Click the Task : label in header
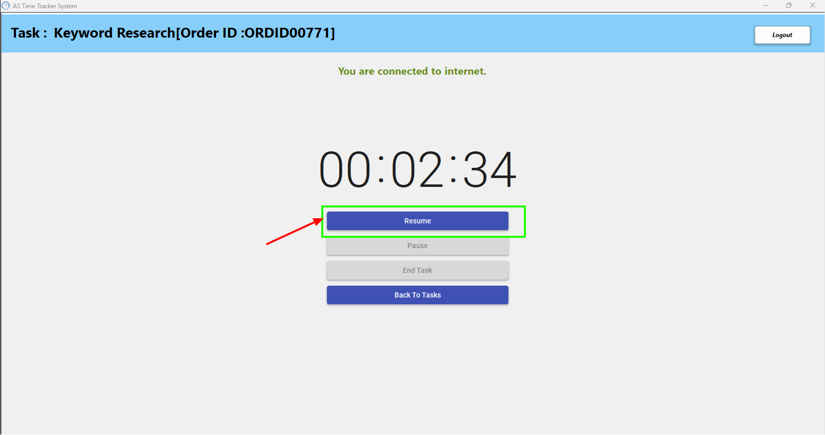Viewport: 825px width, 435px height. click(29, 33)
